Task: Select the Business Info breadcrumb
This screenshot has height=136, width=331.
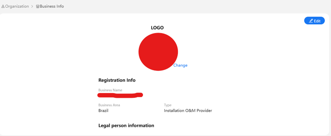Action: (x=50, y=6)
